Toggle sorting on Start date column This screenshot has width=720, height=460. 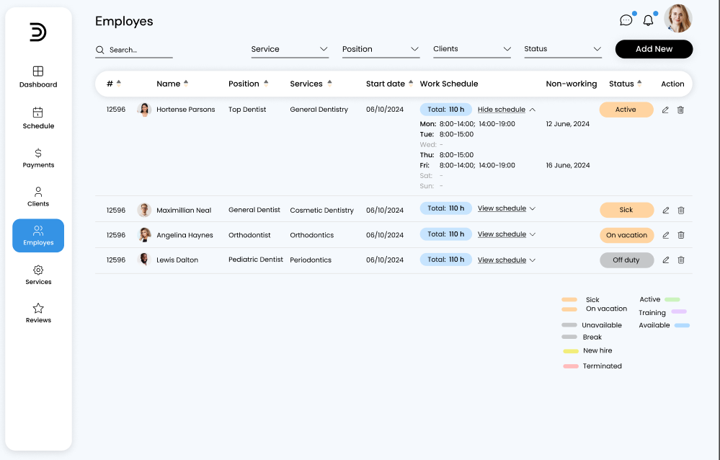(411, 83)
